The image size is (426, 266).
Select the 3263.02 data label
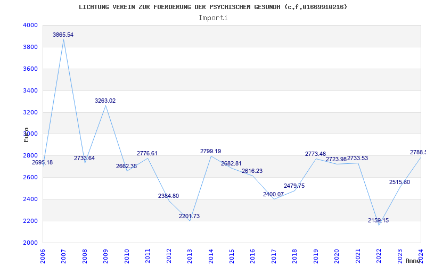[105, 101]
